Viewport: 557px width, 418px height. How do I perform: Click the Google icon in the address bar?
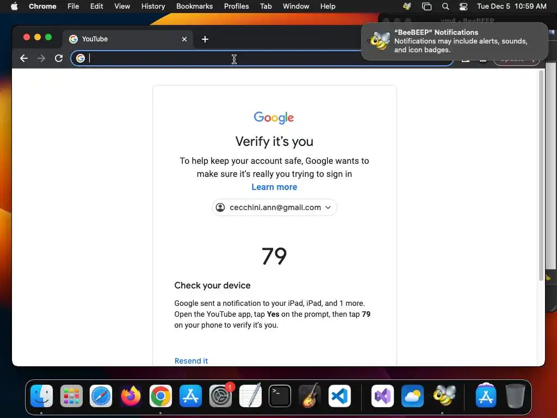pyautogui.click(x=81, y=58)
